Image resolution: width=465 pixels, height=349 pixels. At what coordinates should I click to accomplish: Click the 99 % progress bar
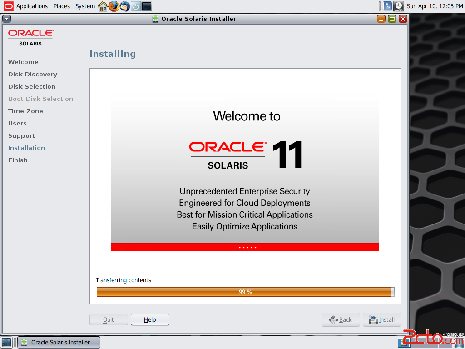point(246,292)
